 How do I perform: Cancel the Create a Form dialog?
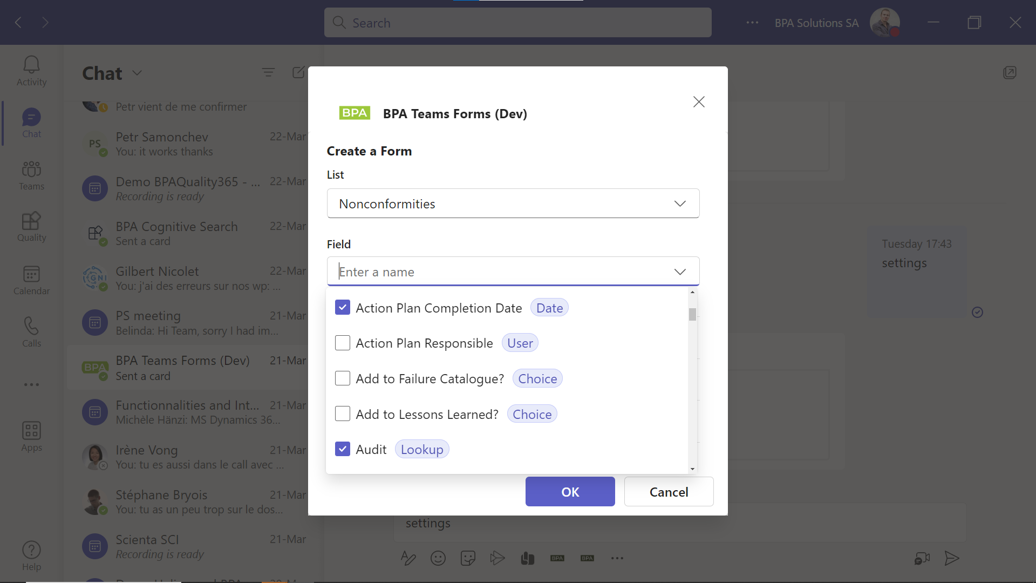pyautogui.click(x=669, y=492)
